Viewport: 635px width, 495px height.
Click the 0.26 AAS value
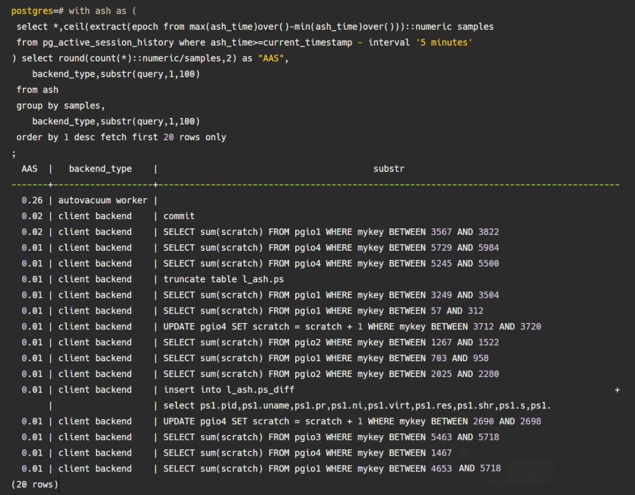[32, 200]
